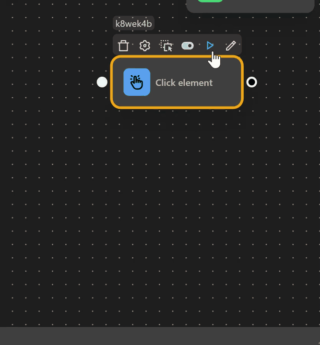Viewport: 320px width, 345px height.
Task: Click empty canvas right of the output handle
Action: [288, 82]
